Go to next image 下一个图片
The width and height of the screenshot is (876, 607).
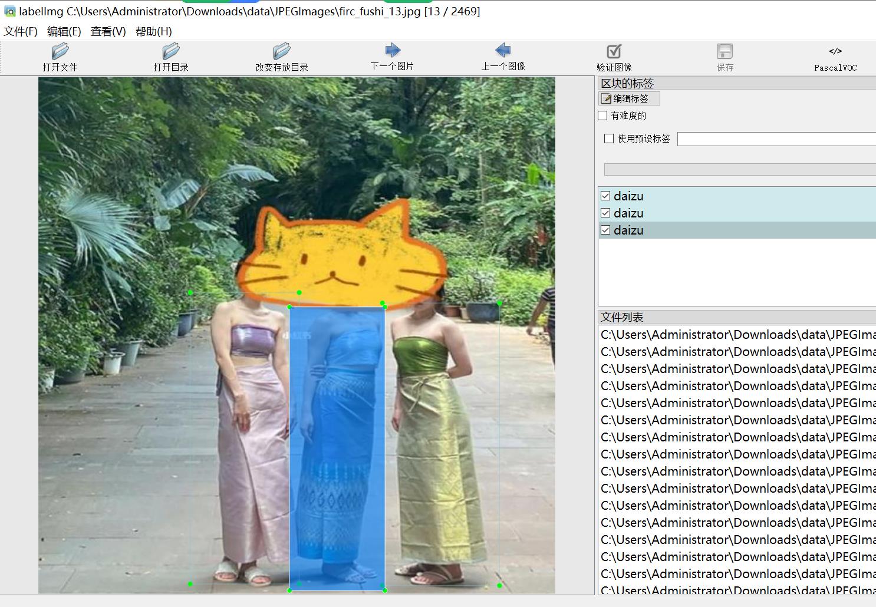[x=392, y=57]
